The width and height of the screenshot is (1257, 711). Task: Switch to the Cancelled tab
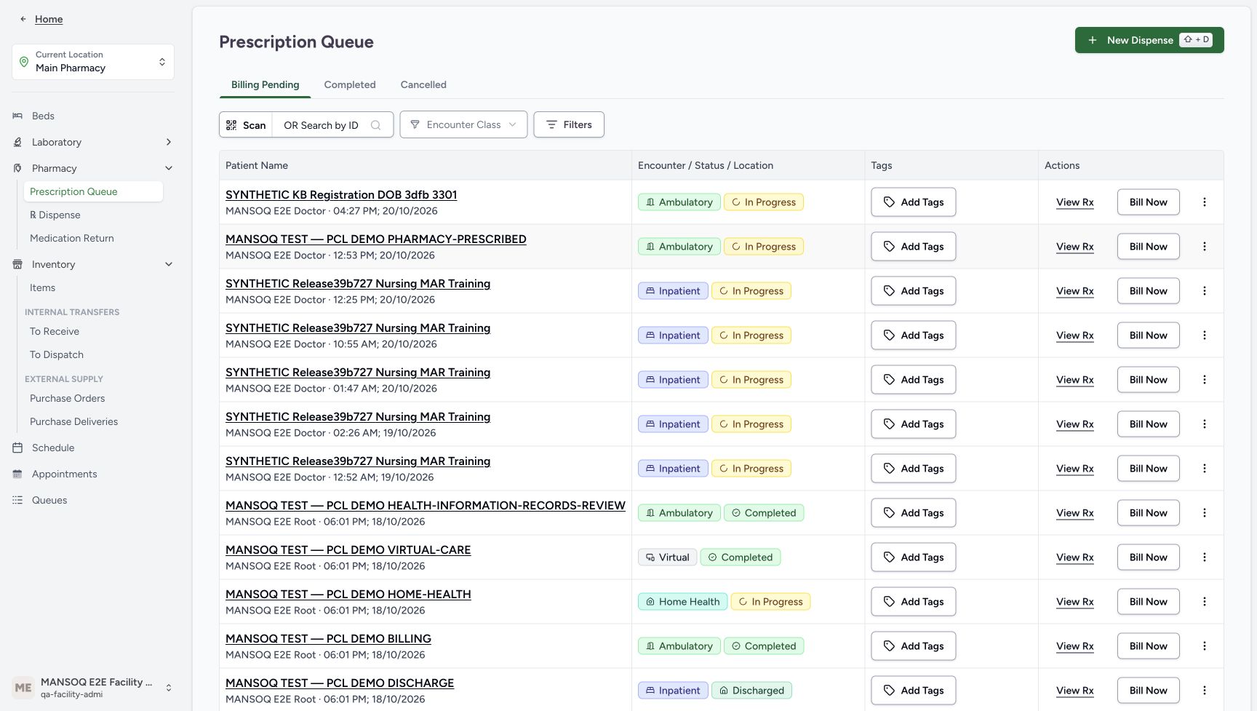423,84
